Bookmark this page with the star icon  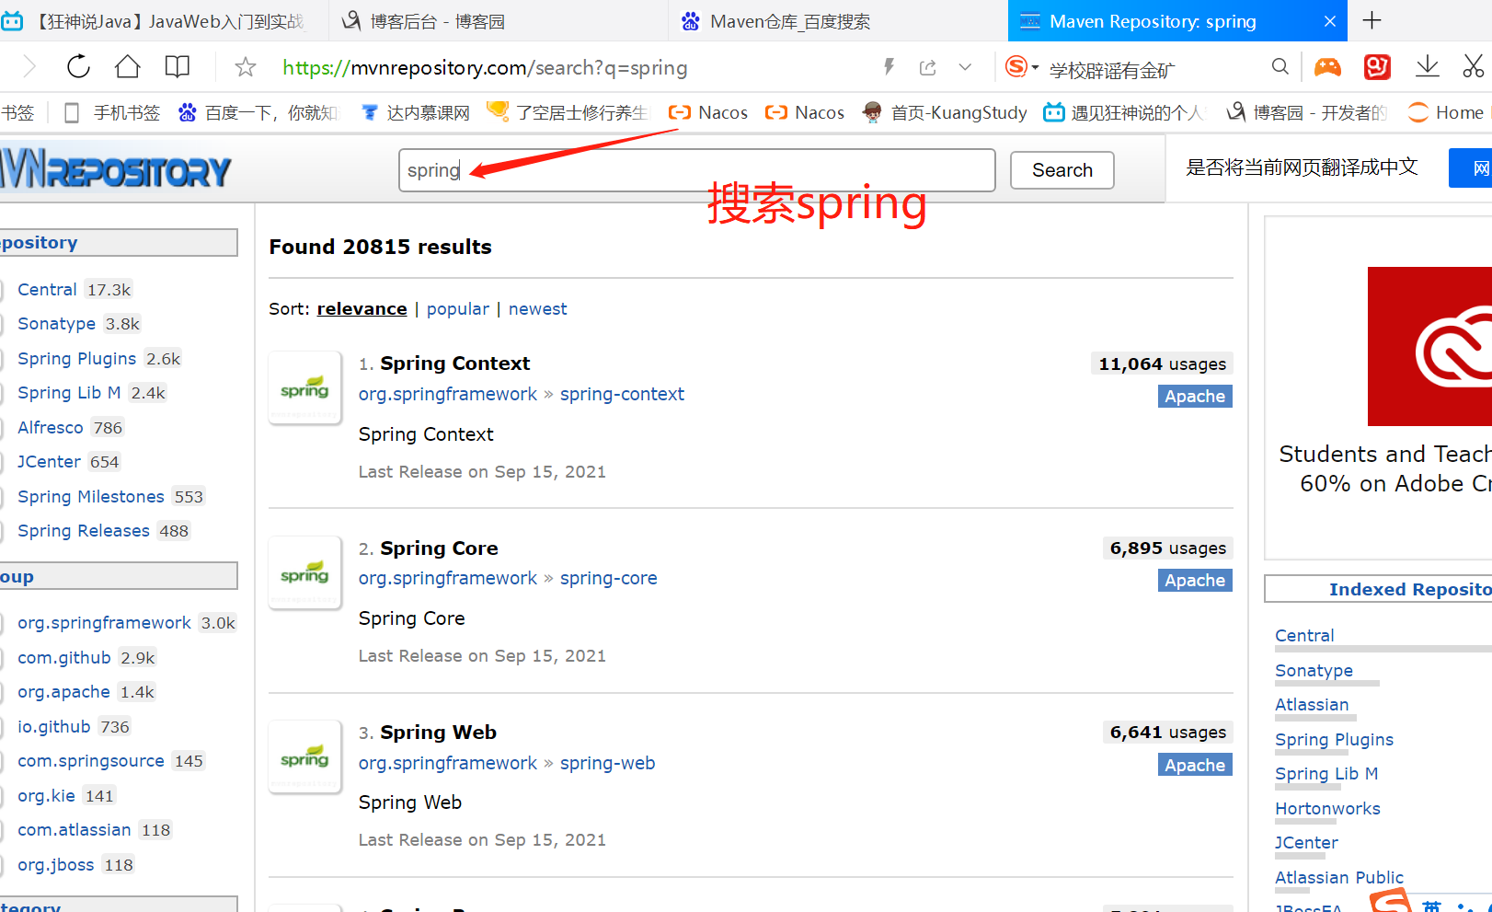click(x=245, y=67)
